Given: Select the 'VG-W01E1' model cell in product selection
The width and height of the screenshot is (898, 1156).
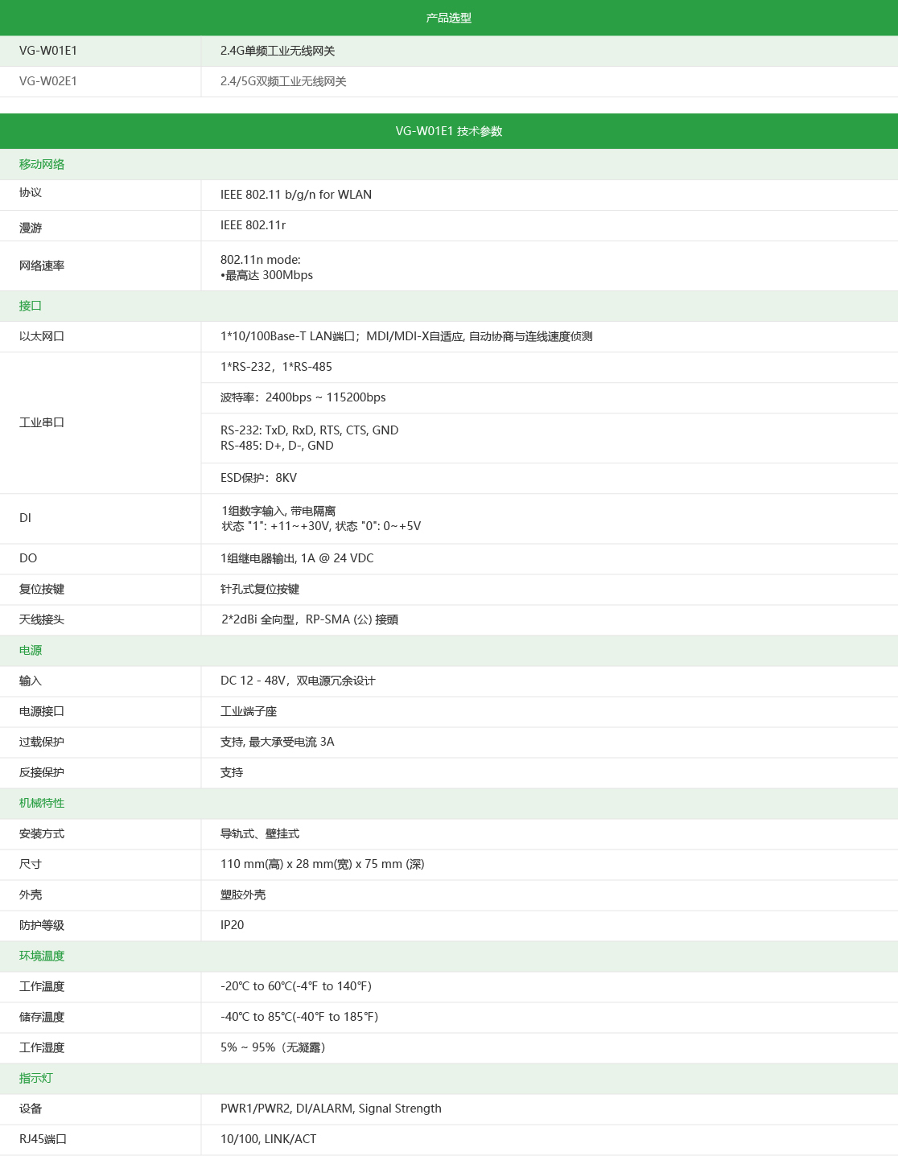Looking at the screenshot, I should 48,51.
